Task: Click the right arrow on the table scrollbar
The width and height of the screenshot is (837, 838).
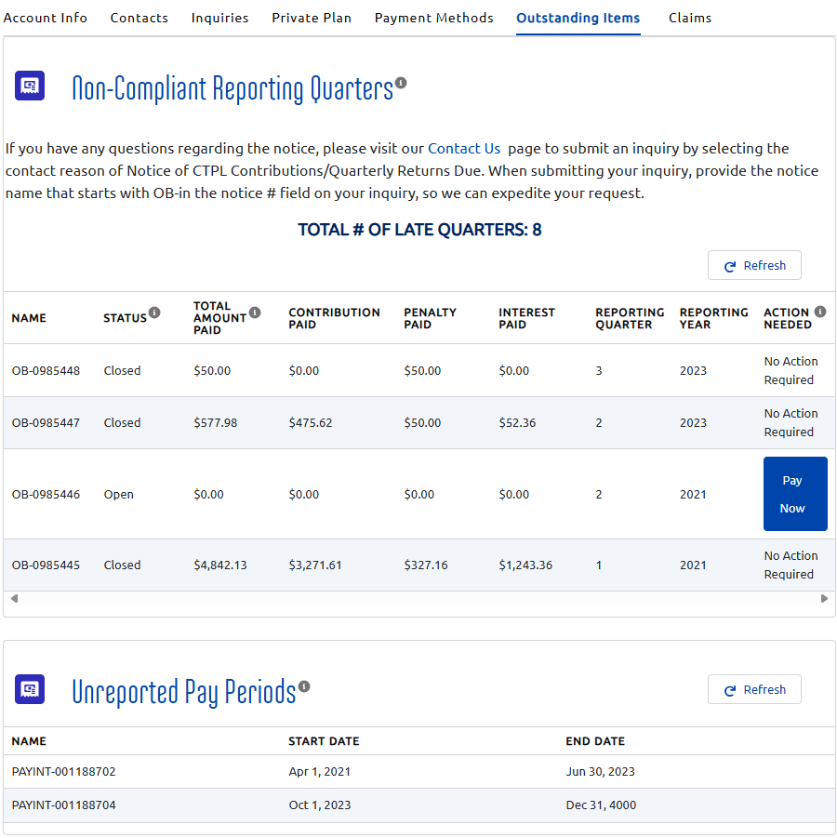Action: pyautogui.click(x=824, y=598)
